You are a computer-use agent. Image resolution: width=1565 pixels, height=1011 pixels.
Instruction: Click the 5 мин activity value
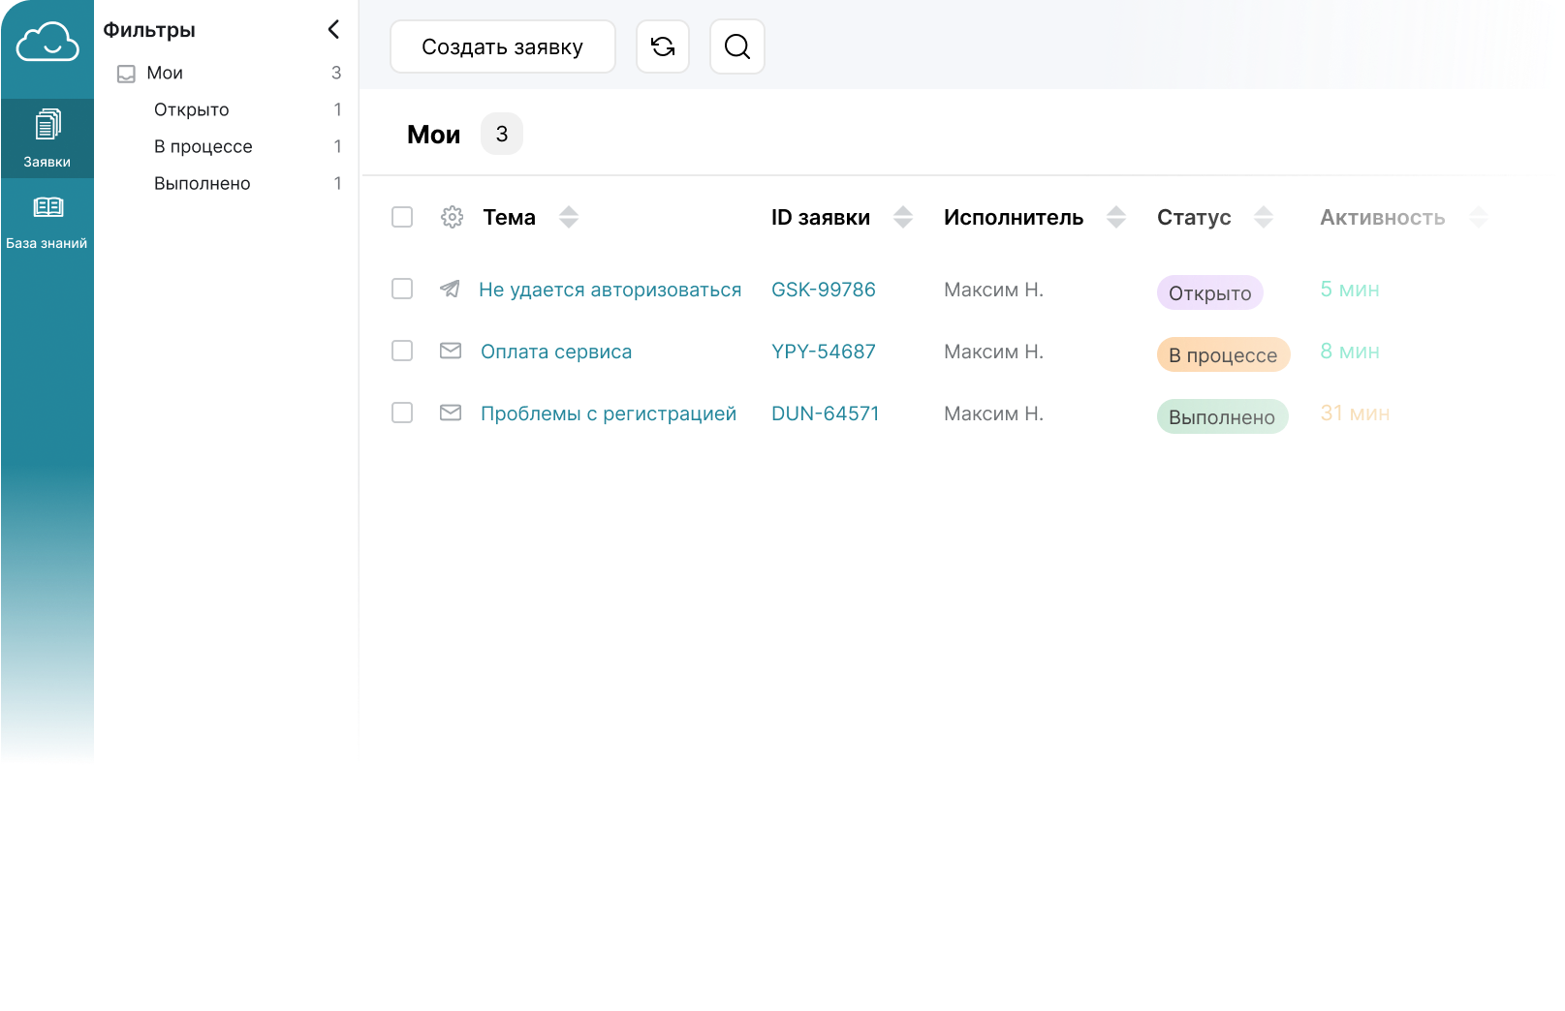[x=1350, y=290]
